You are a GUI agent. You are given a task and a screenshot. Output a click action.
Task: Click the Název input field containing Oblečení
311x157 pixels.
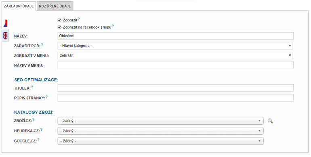pyautogui.click(x=176, y=36)
